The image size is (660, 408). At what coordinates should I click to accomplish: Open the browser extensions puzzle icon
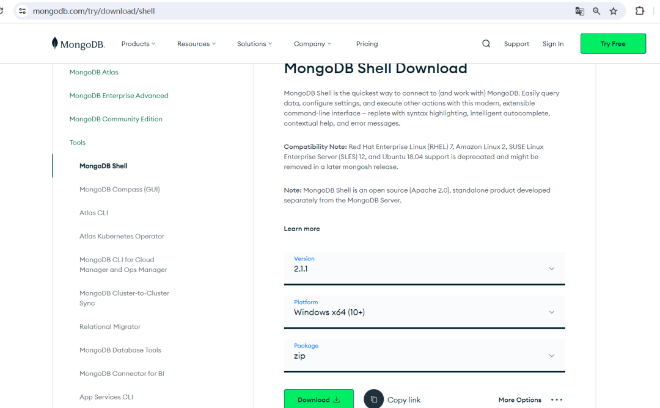[640, 11]
